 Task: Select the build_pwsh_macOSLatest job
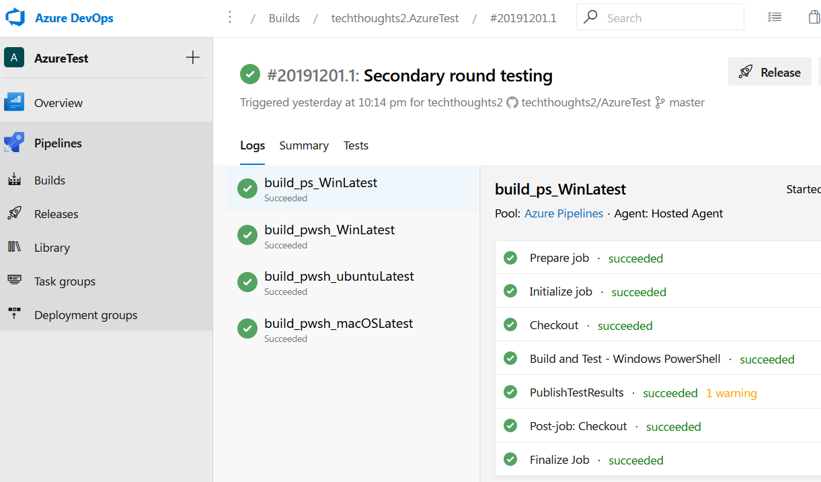352,329
